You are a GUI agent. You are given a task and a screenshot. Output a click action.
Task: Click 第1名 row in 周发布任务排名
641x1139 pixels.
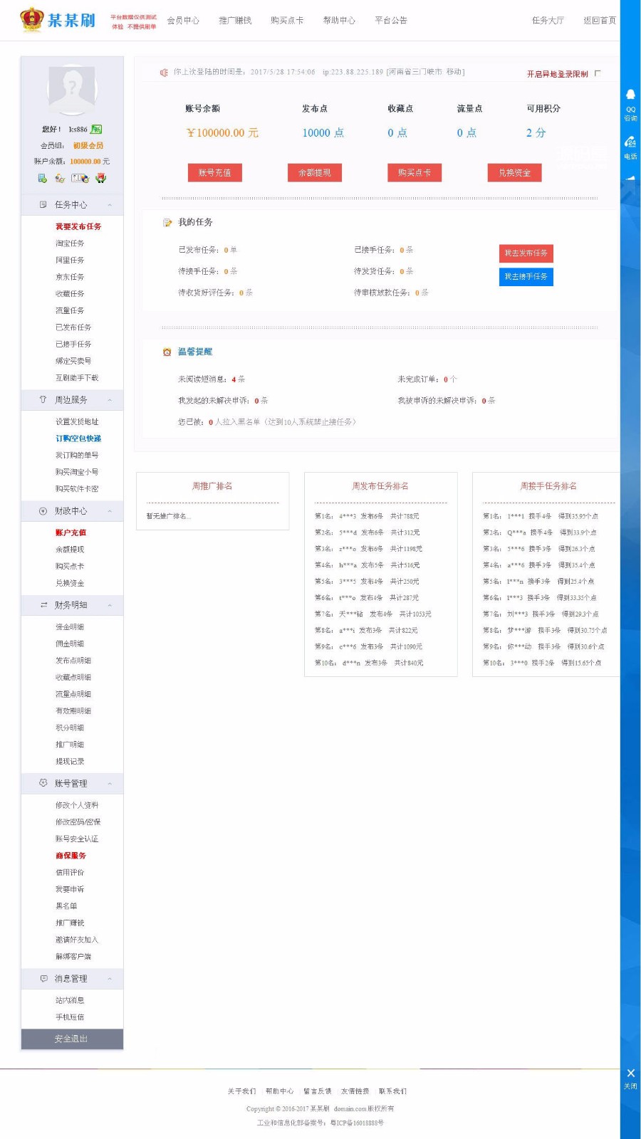coord(367,516)
